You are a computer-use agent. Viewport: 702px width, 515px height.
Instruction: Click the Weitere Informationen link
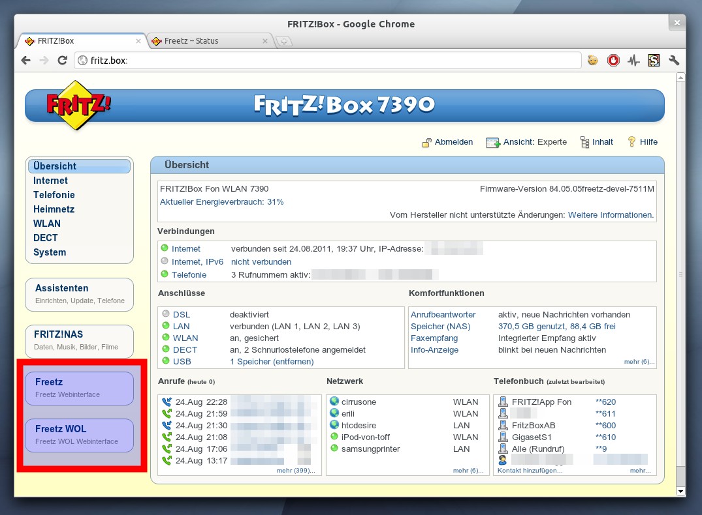(x=611, y=214)
